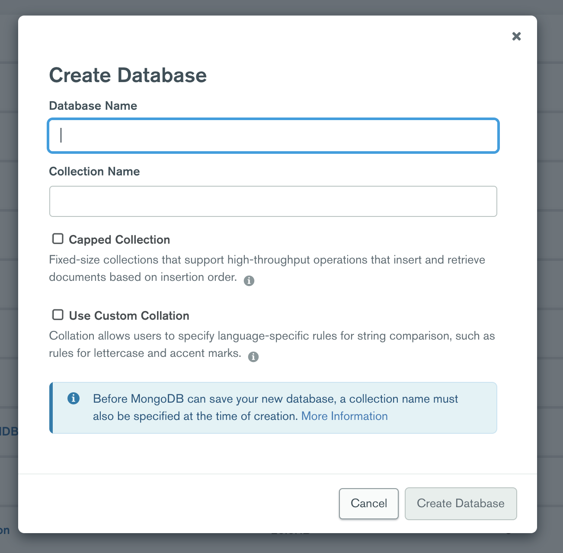563x553 pixels.
Task: Open the info icon after Capped Collection description
Action: (x=249, y=281)
